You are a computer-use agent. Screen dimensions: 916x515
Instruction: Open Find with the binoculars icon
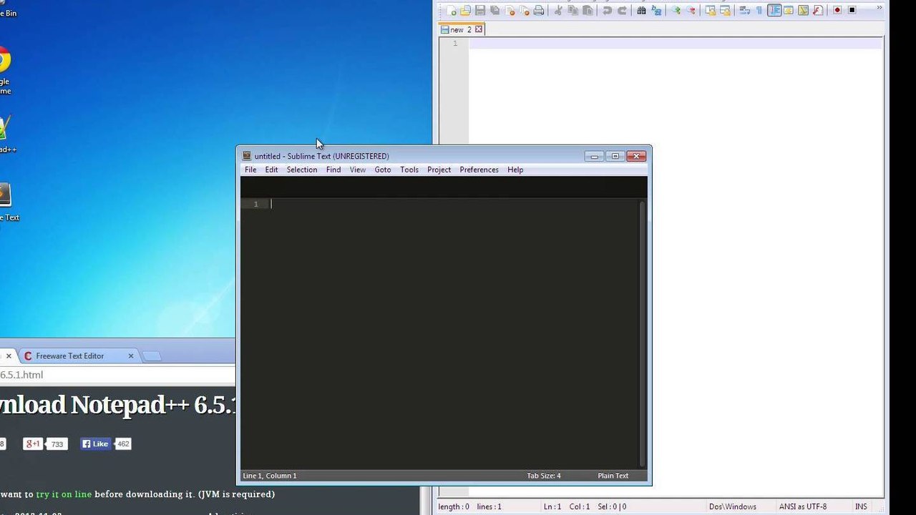[641, 10]
